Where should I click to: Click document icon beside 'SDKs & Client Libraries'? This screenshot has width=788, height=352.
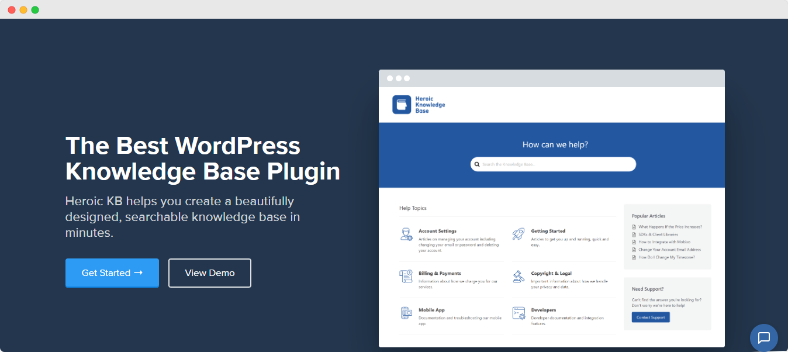pyautogui.click(x=634, y=234)
